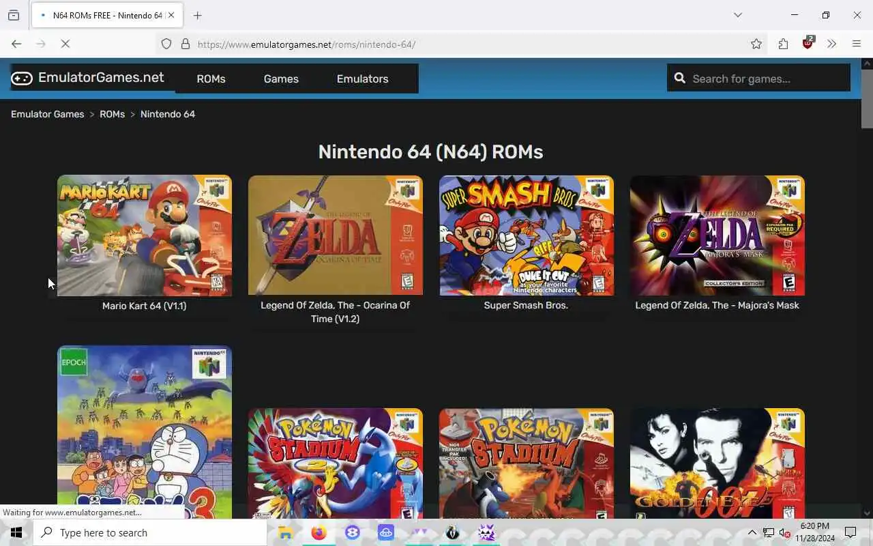Click the padlock site information icon
Viewport: 873px width, 546px height.
pyautogui.click(x=185, y=44)
